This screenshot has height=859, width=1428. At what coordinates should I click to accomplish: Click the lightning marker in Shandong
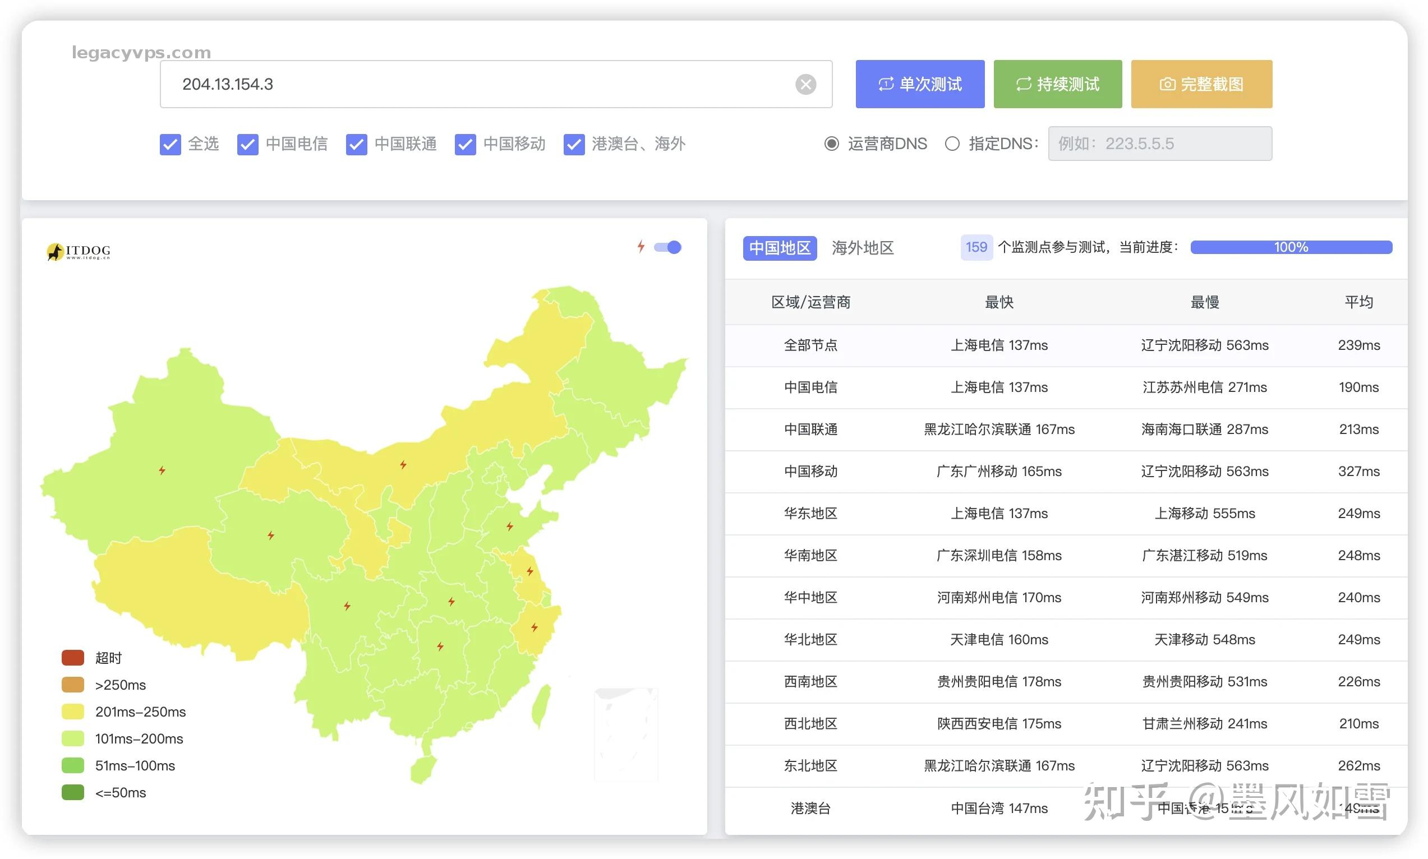[x=509, y=526]
